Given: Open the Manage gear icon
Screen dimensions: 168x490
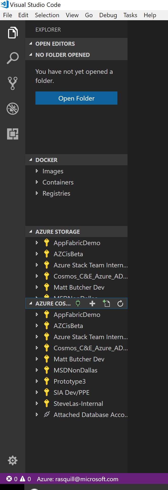Looking at the screenshot, I should coord(13,460).
